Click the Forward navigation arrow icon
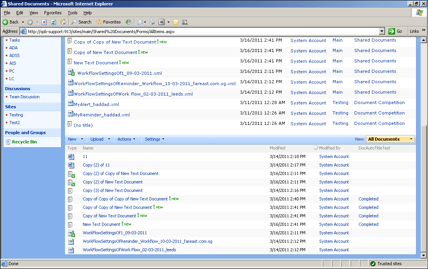The height and width of the screenshot is (269, 428). click(30, 22)
